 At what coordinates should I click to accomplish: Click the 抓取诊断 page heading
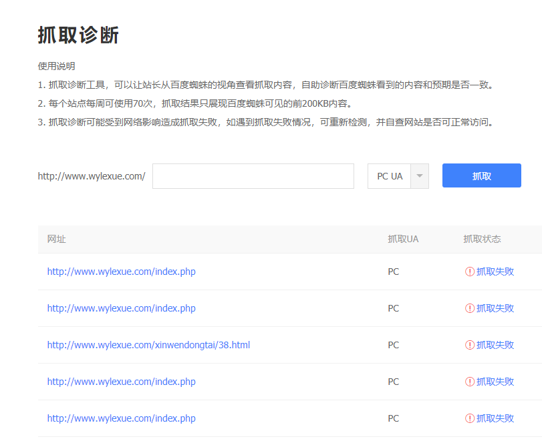point(78,35)
